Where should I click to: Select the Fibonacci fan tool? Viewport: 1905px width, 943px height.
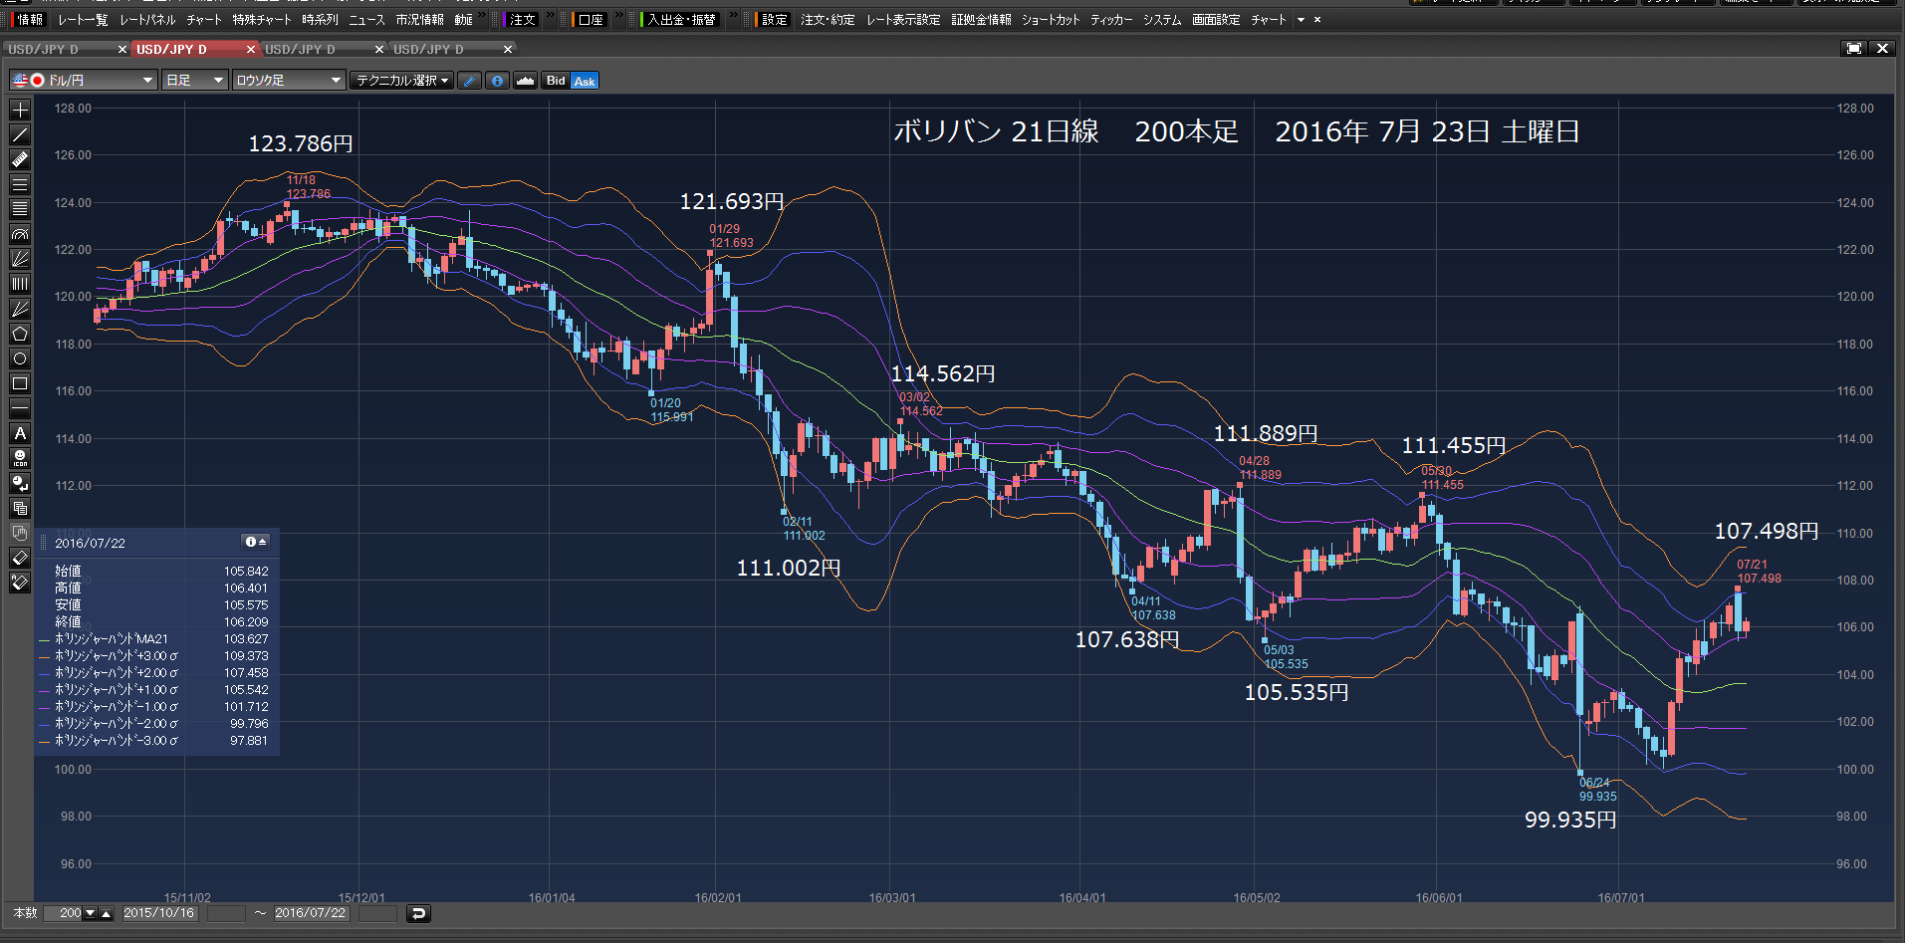point(20,259)
